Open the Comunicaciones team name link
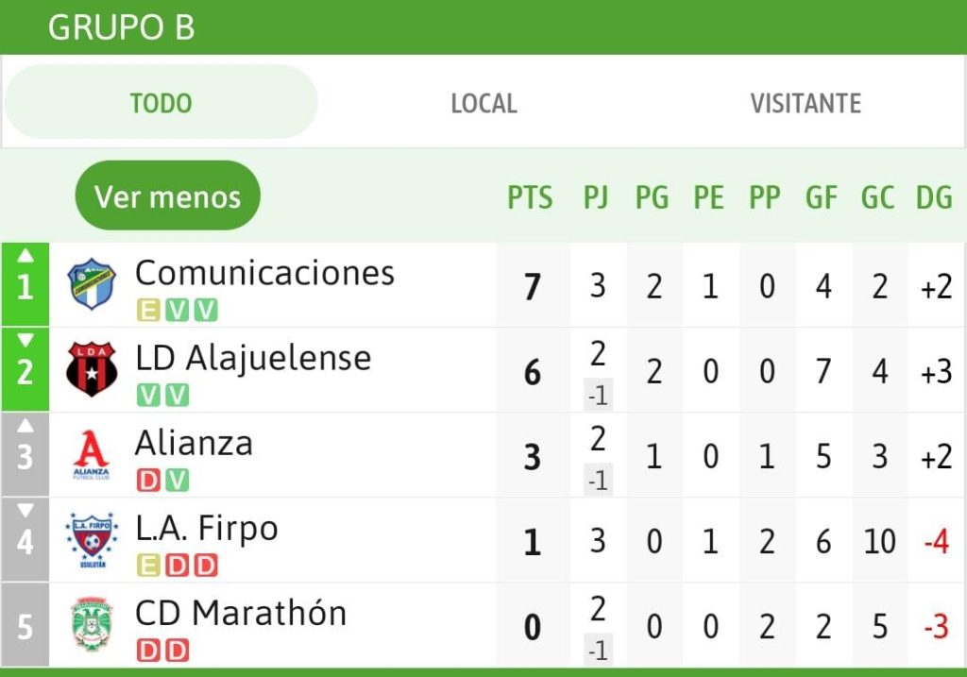This screenshot has height=677, width=967. 264,273
